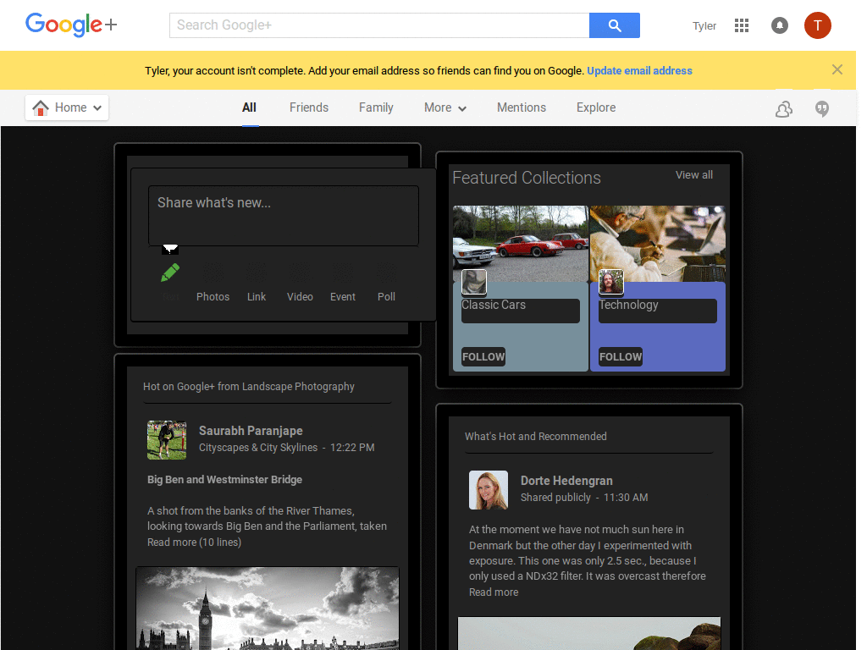867x650 pixels.
Task: Focus the Search Google+ field
Action: (379, 25)
